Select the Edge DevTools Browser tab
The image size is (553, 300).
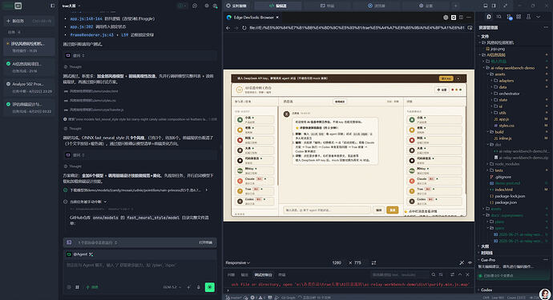[250, 18]
